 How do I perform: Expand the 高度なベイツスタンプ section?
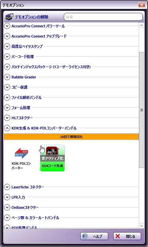(x=7, y=46)
